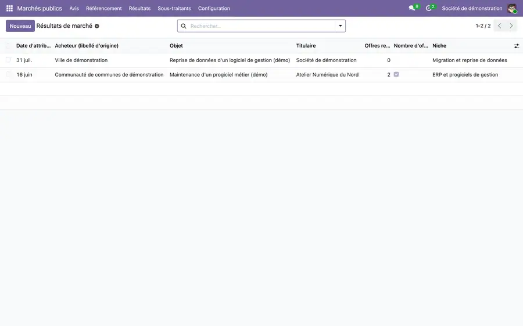Go to next page arrow

[511, 26]
